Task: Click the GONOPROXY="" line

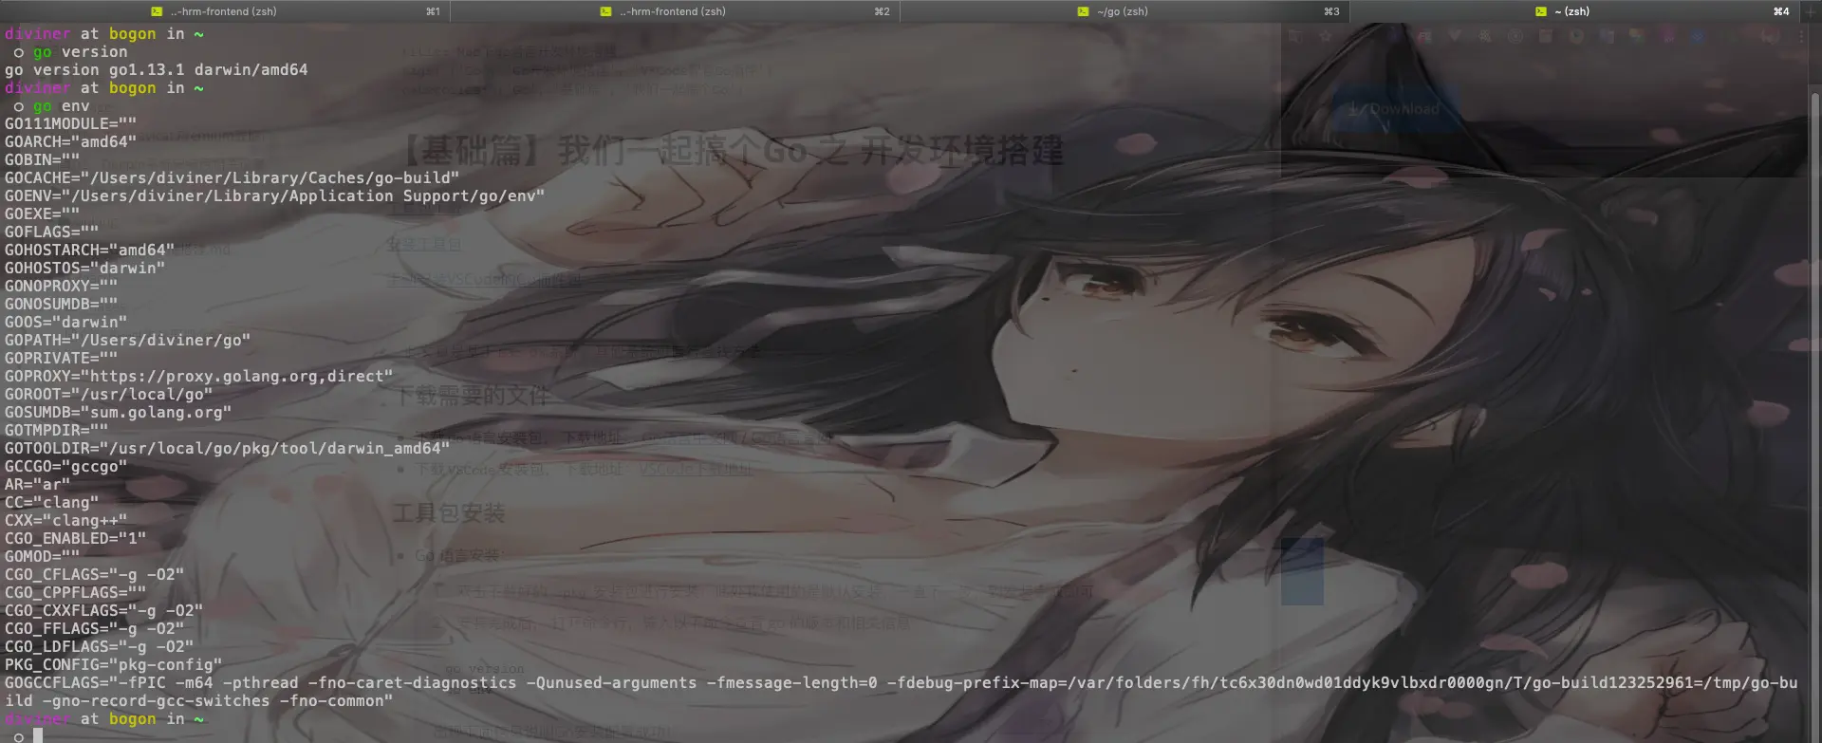Action: [61, 287]
